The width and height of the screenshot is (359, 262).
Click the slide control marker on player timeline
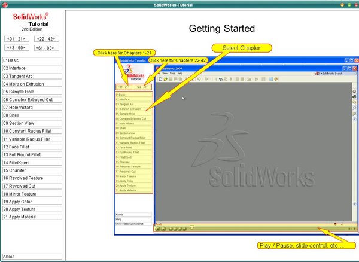click(191, 227)
